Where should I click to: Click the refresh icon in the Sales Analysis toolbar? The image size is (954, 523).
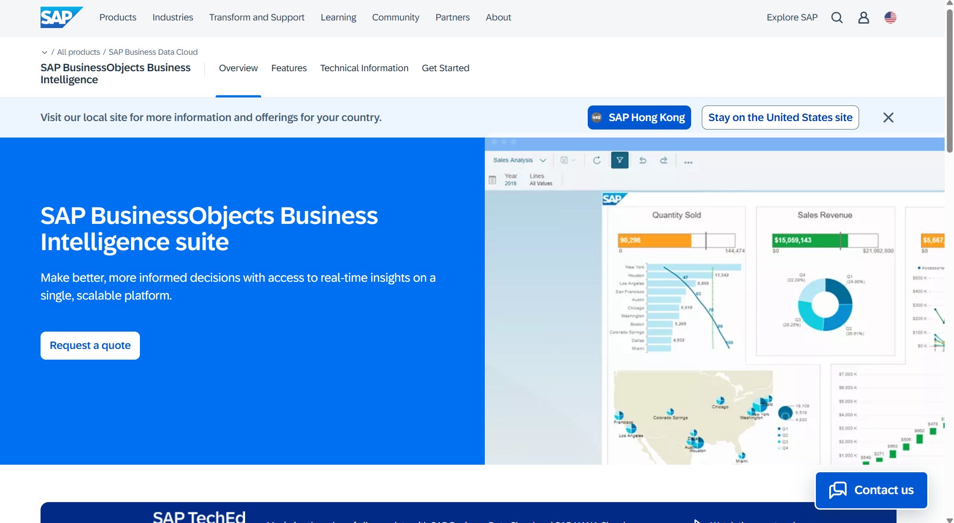[x=597, y=161]
